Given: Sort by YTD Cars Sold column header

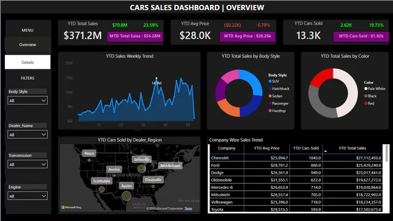Looking at the screenshot, I should pos(306,148).
